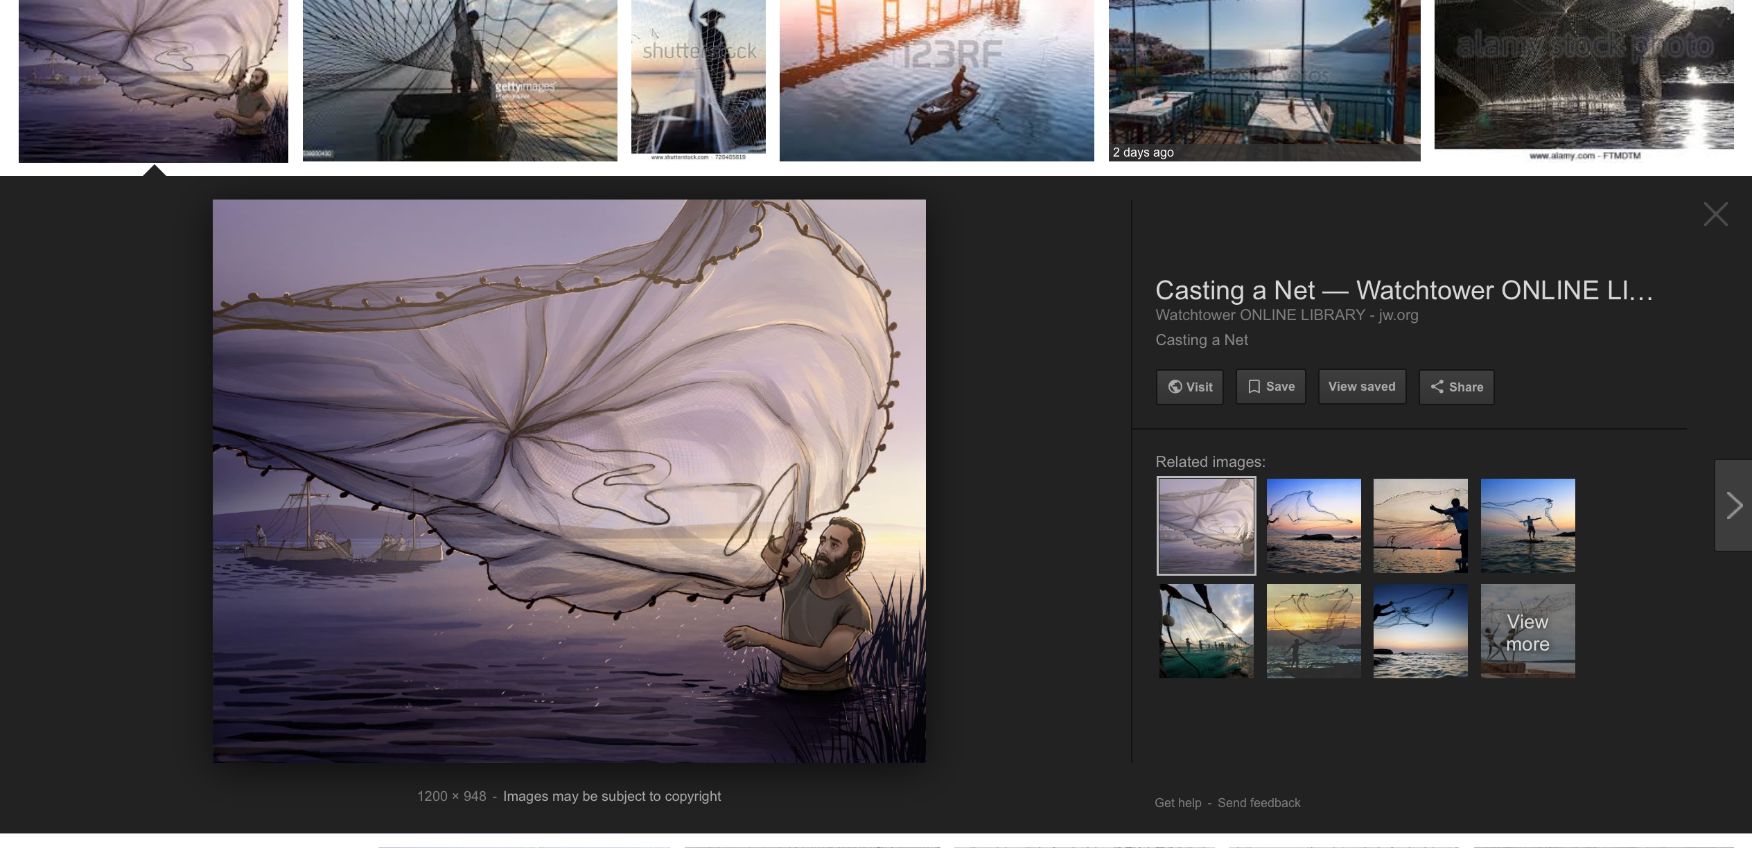Open the View saved button
This screenshot has width=1752, height=848.
point(1361,387)
